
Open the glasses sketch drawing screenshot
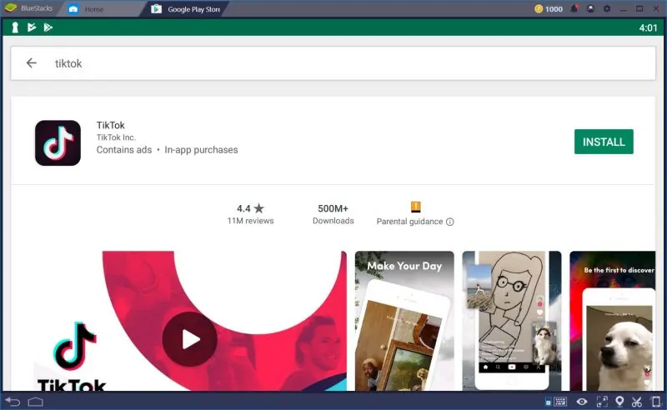tap(512, 321)
